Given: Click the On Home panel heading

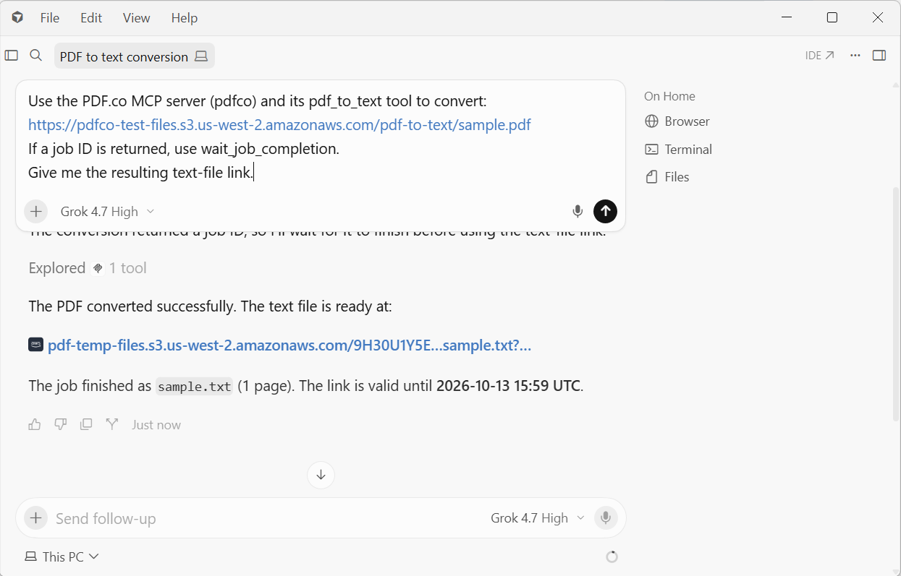Looking at the screenshot, I should 669,96.
